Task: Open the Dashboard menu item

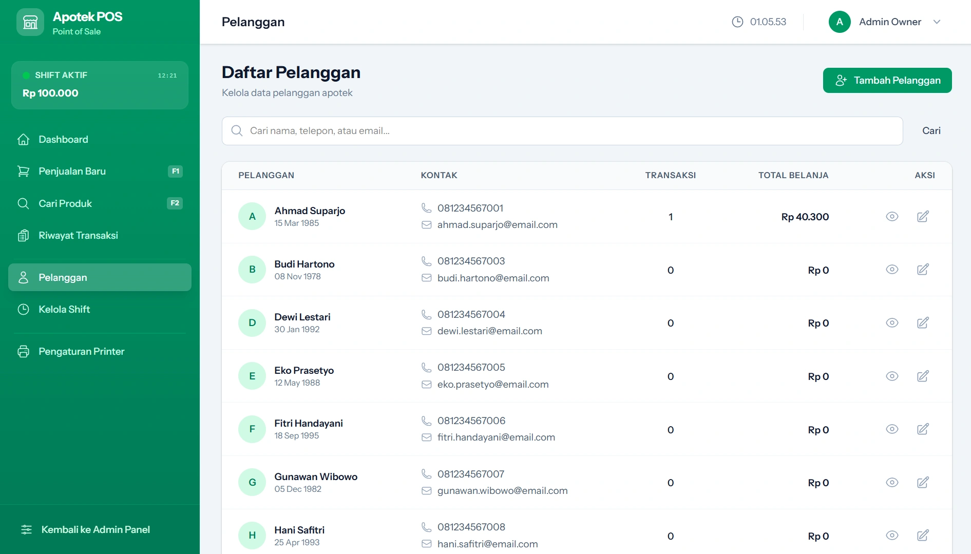Action: [100, 140]
